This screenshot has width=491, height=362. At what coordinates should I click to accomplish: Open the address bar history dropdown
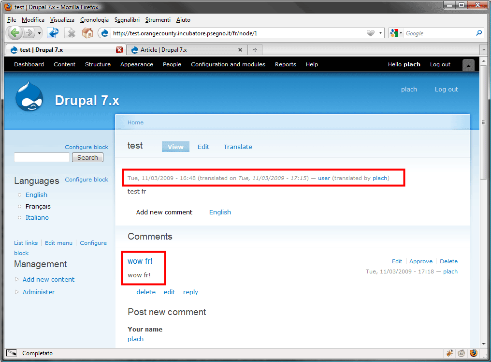380,33
